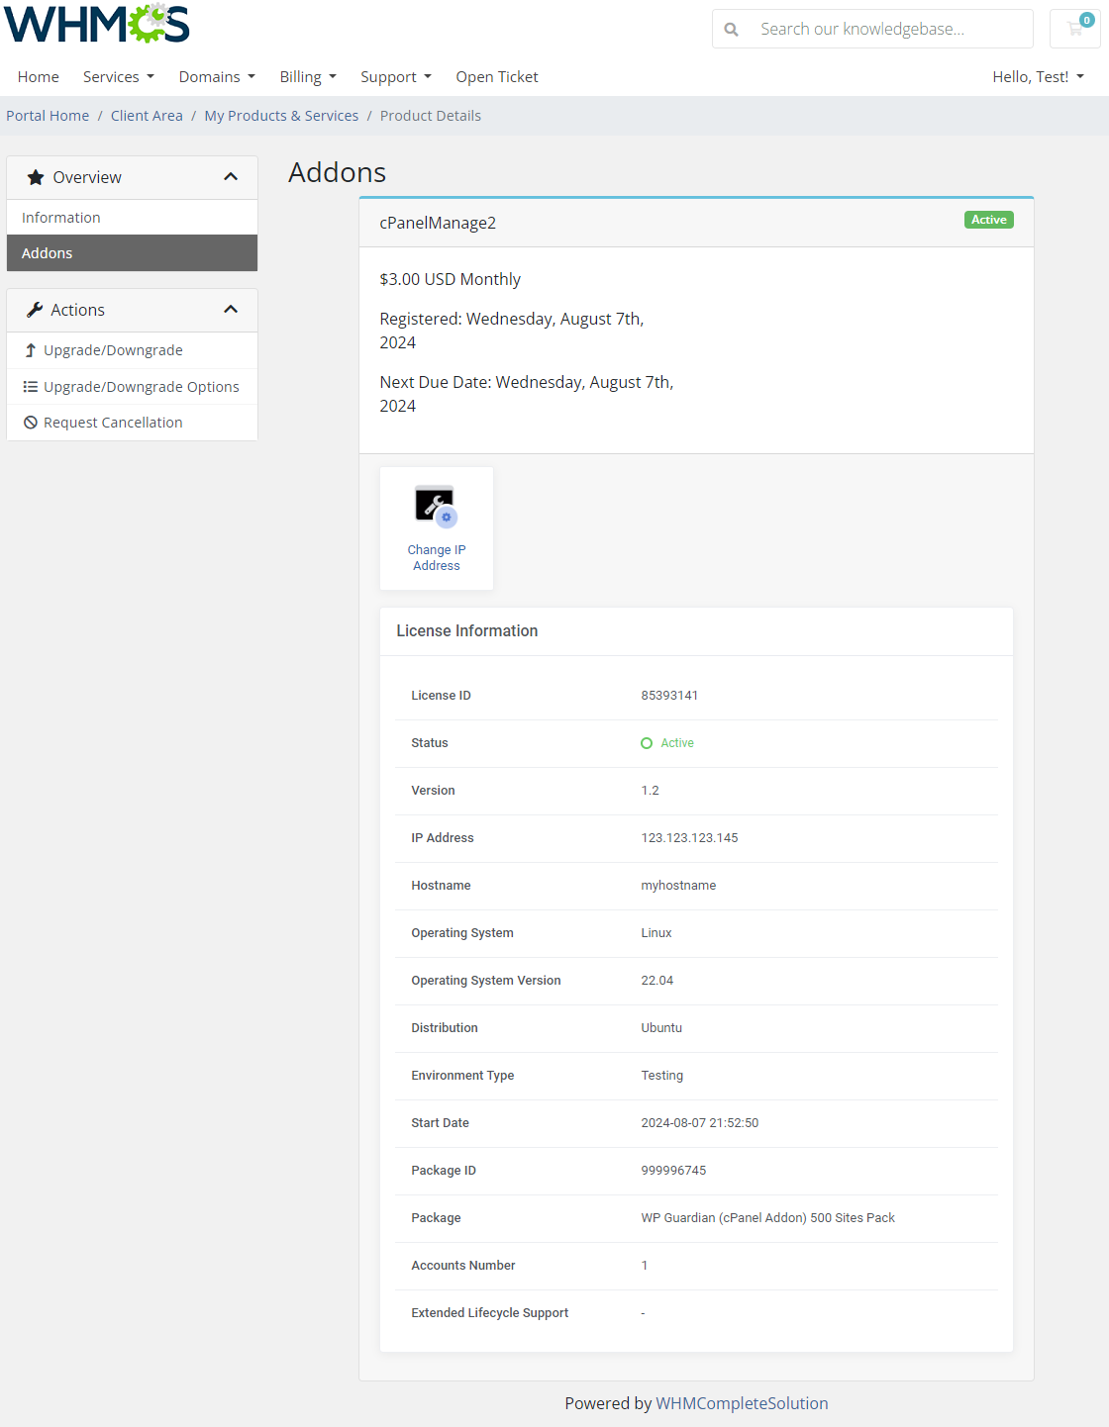Click the green Active status circle icon
The height and width of the screenshot is (1427, 1109).
point(647,743)
